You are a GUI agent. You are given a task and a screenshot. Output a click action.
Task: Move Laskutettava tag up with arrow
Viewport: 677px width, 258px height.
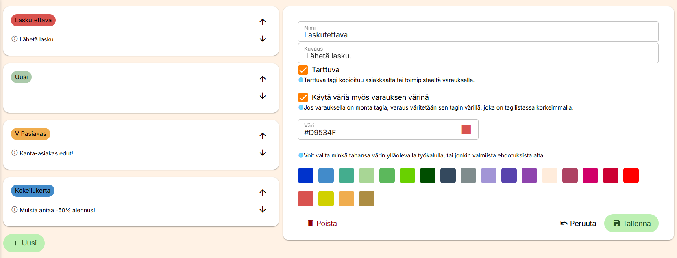point(263,22)
